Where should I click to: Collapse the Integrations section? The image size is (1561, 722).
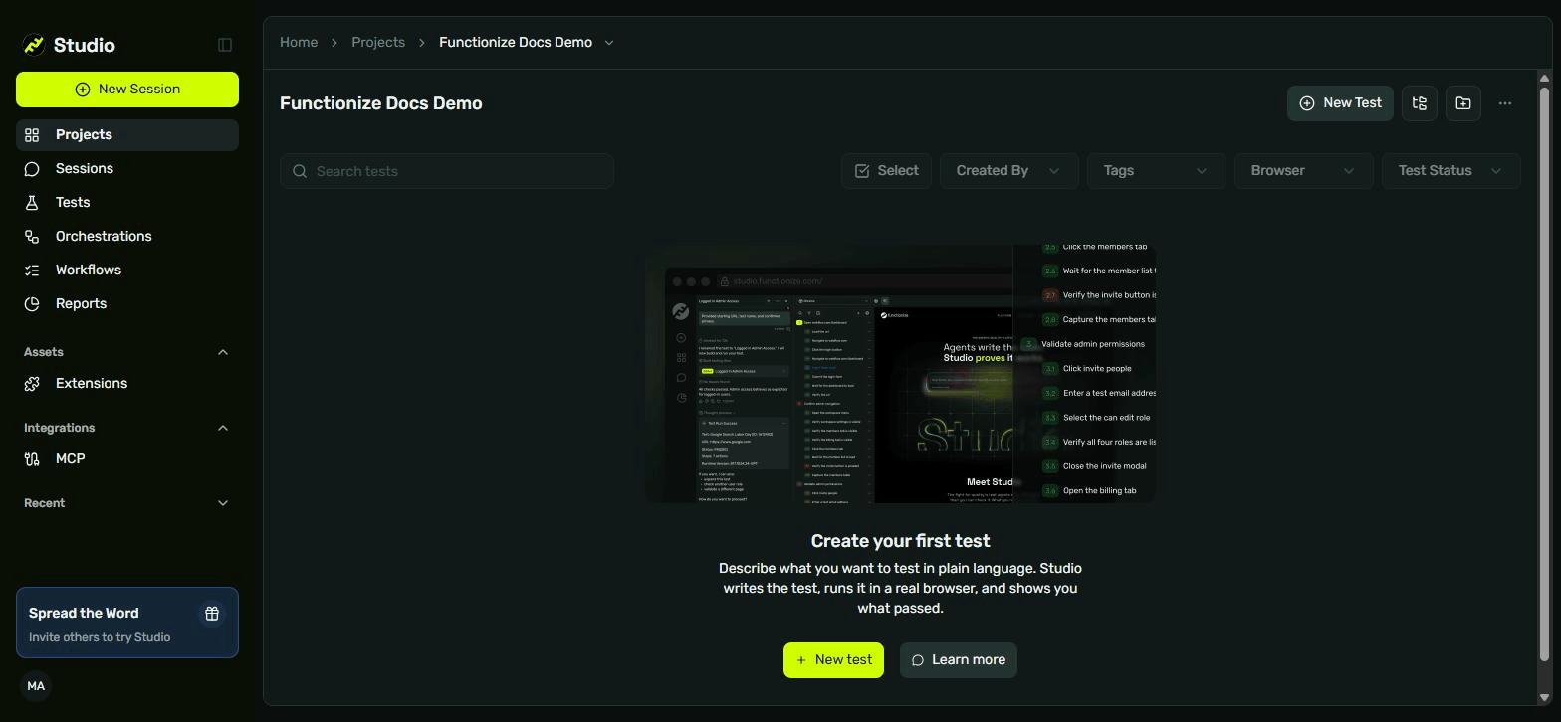[x=223, y=428]
